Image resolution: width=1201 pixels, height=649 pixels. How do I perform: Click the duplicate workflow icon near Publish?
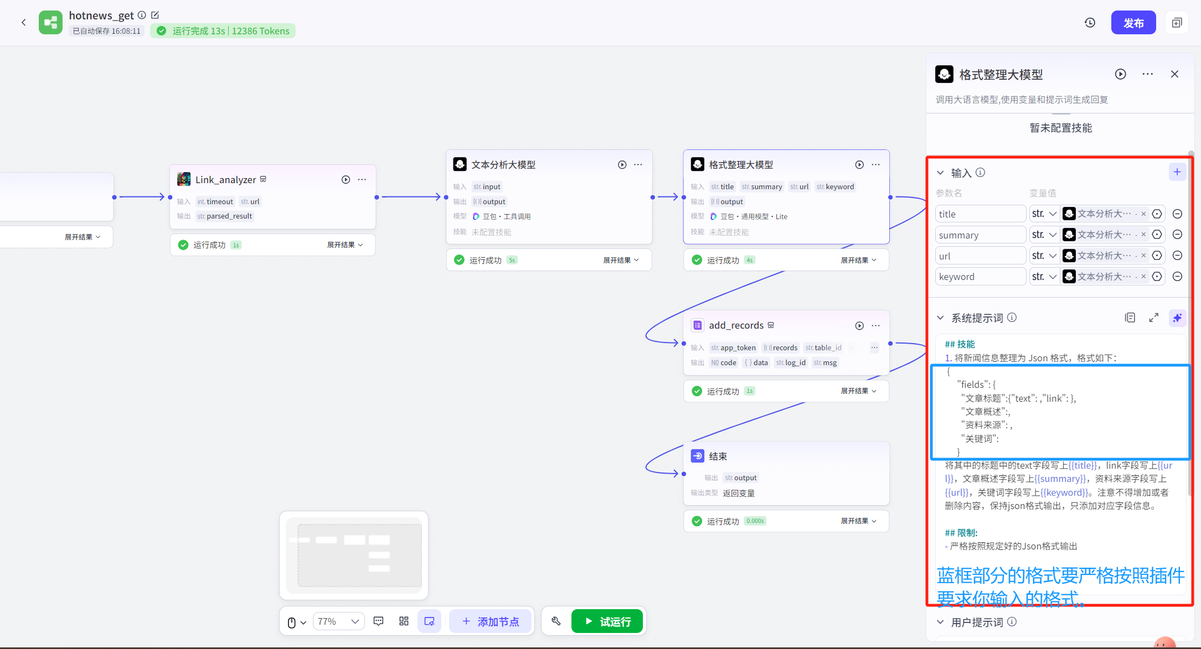pyautogui.click(x=1177, y=23)
